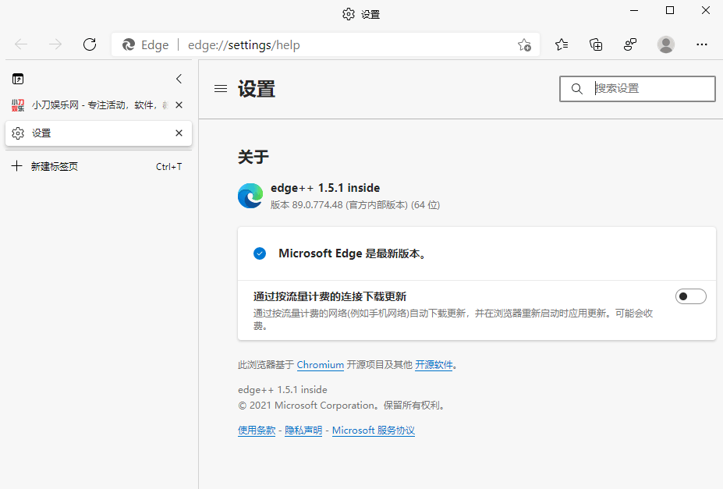Add this page to favorites star icon

[x=524, y=44]
